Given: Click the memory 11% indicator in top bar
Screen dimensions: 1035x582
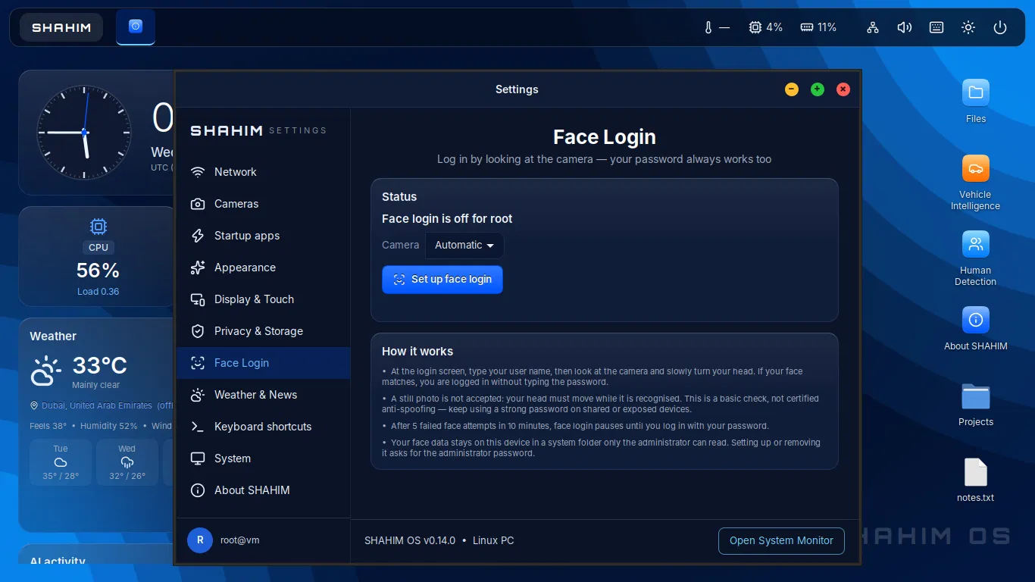Looking at the screenshot, I should tap(818, 27).
